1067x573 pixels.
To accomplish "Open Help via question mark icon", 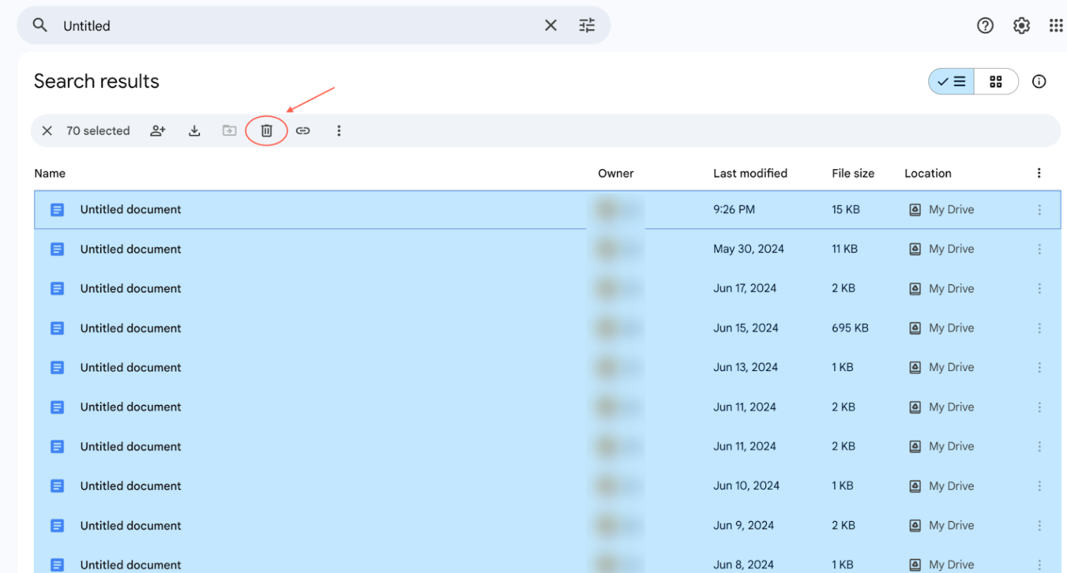I will [985, 25].
